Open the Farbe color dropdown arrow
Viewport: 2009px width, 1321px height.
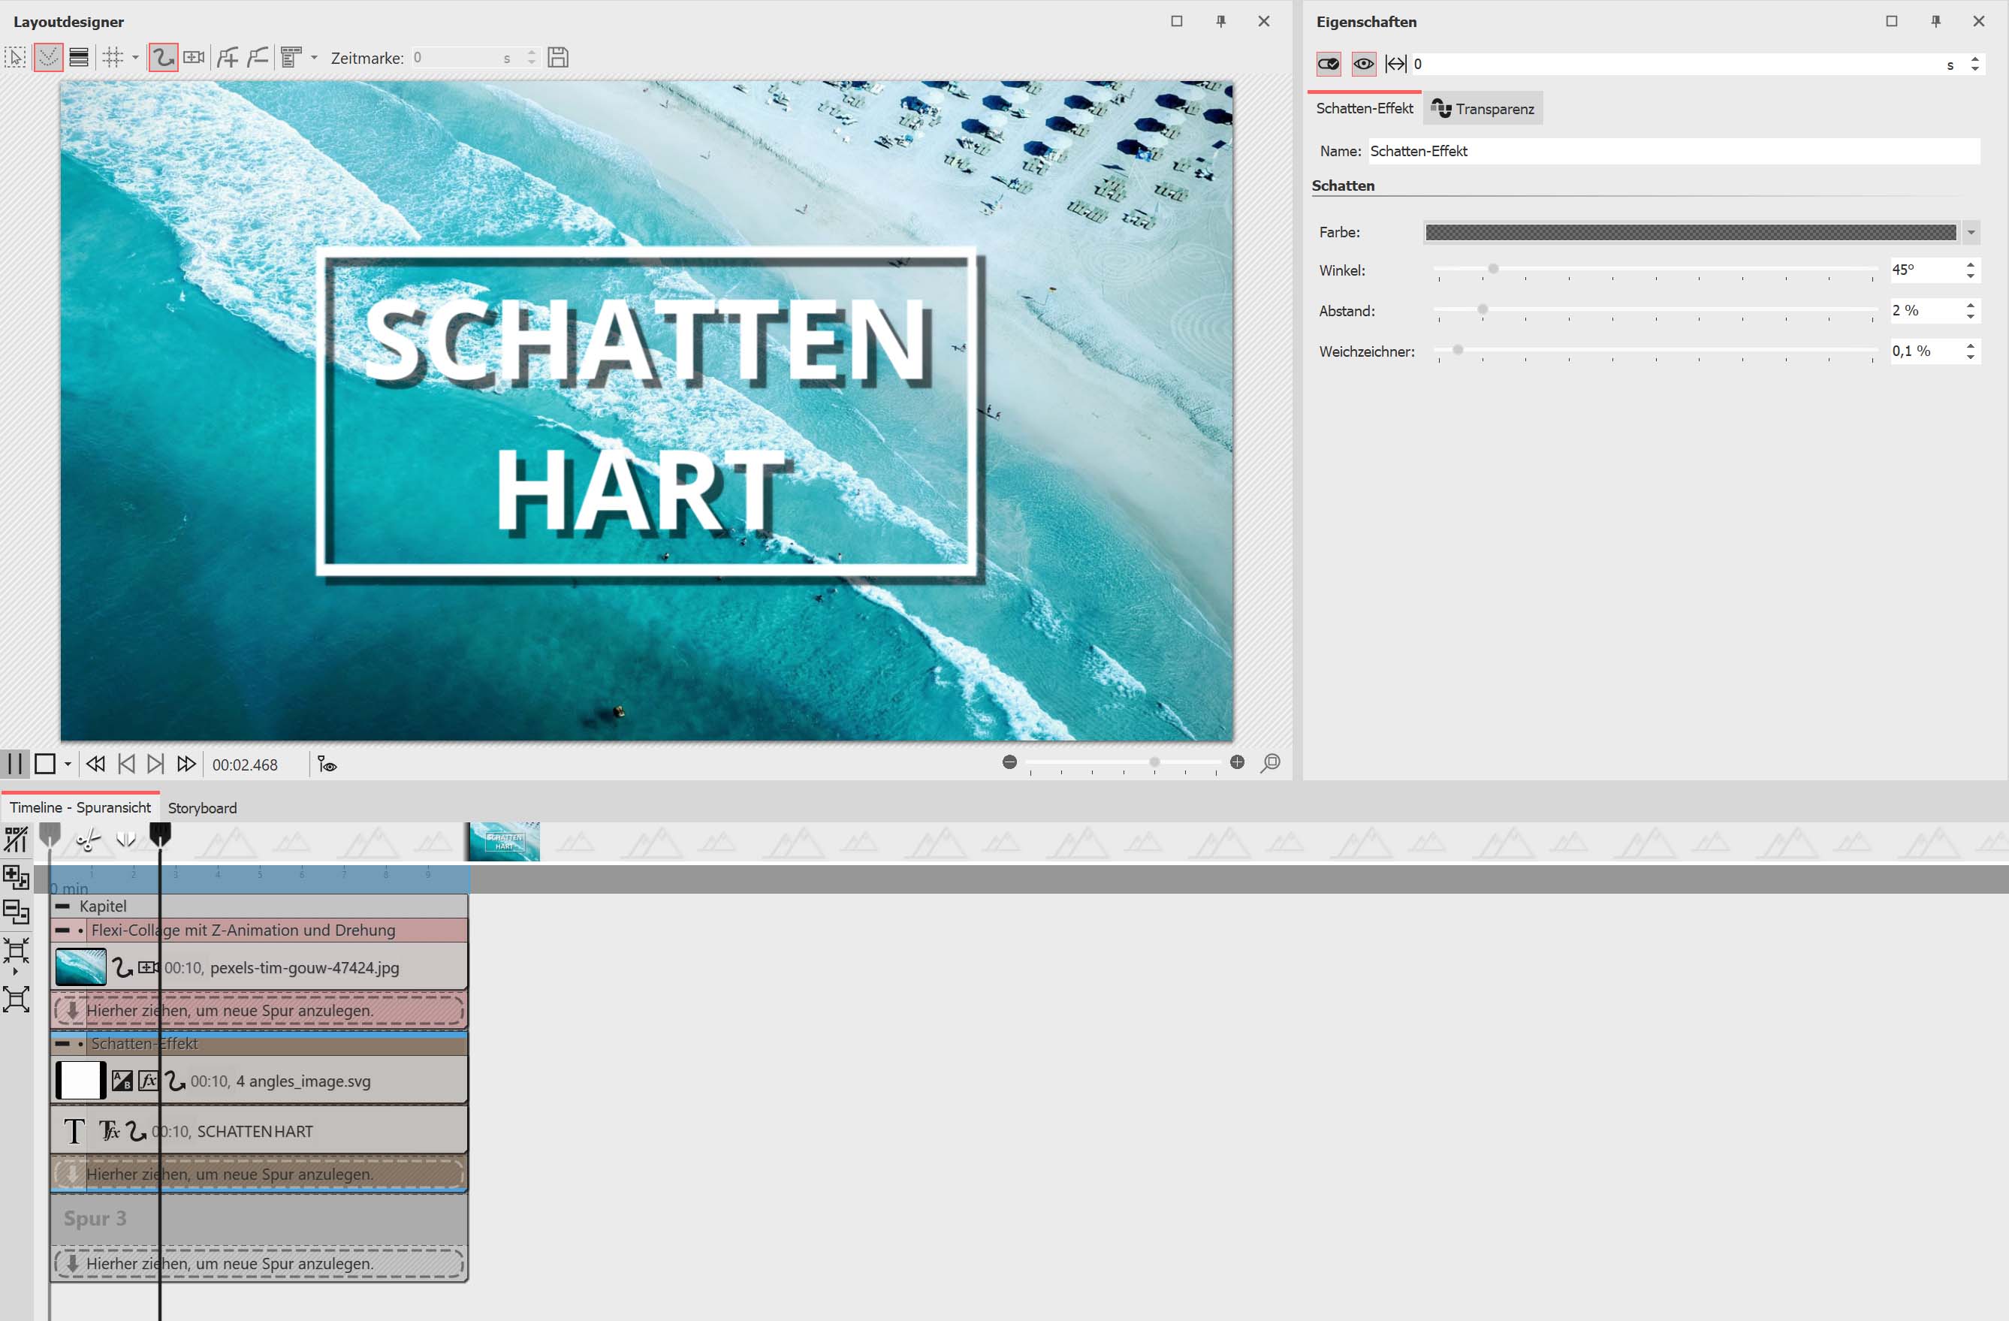1971,232
